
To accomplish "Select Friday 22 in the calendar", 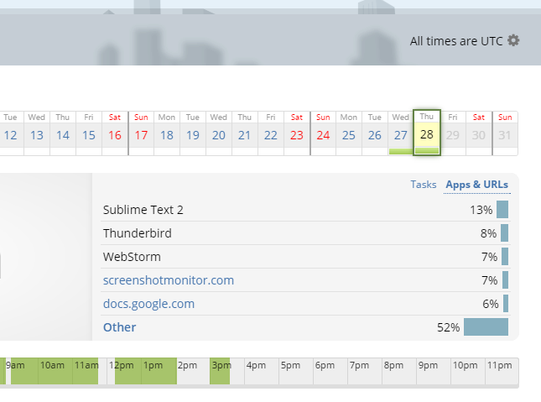I will click(x=271, y=133).
